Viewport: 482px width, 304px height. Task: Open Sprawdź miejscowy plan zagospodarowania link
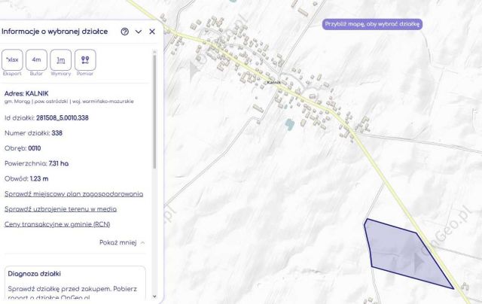[x=74, y=194]
